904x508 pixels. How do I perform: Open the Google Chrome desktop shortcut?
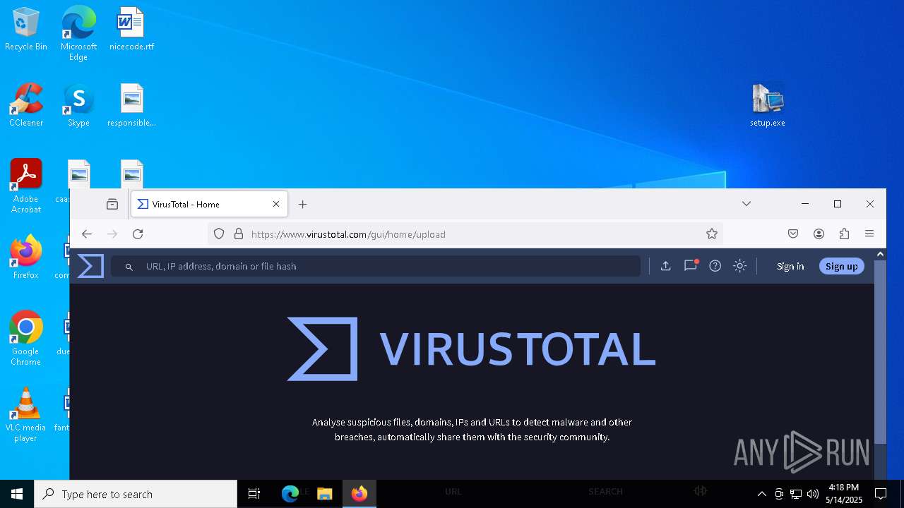click(x=26, y=339)
